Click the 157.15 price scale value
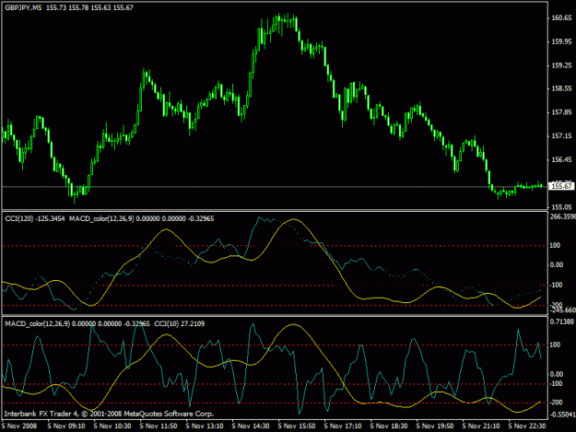 (x=561, y=136)
